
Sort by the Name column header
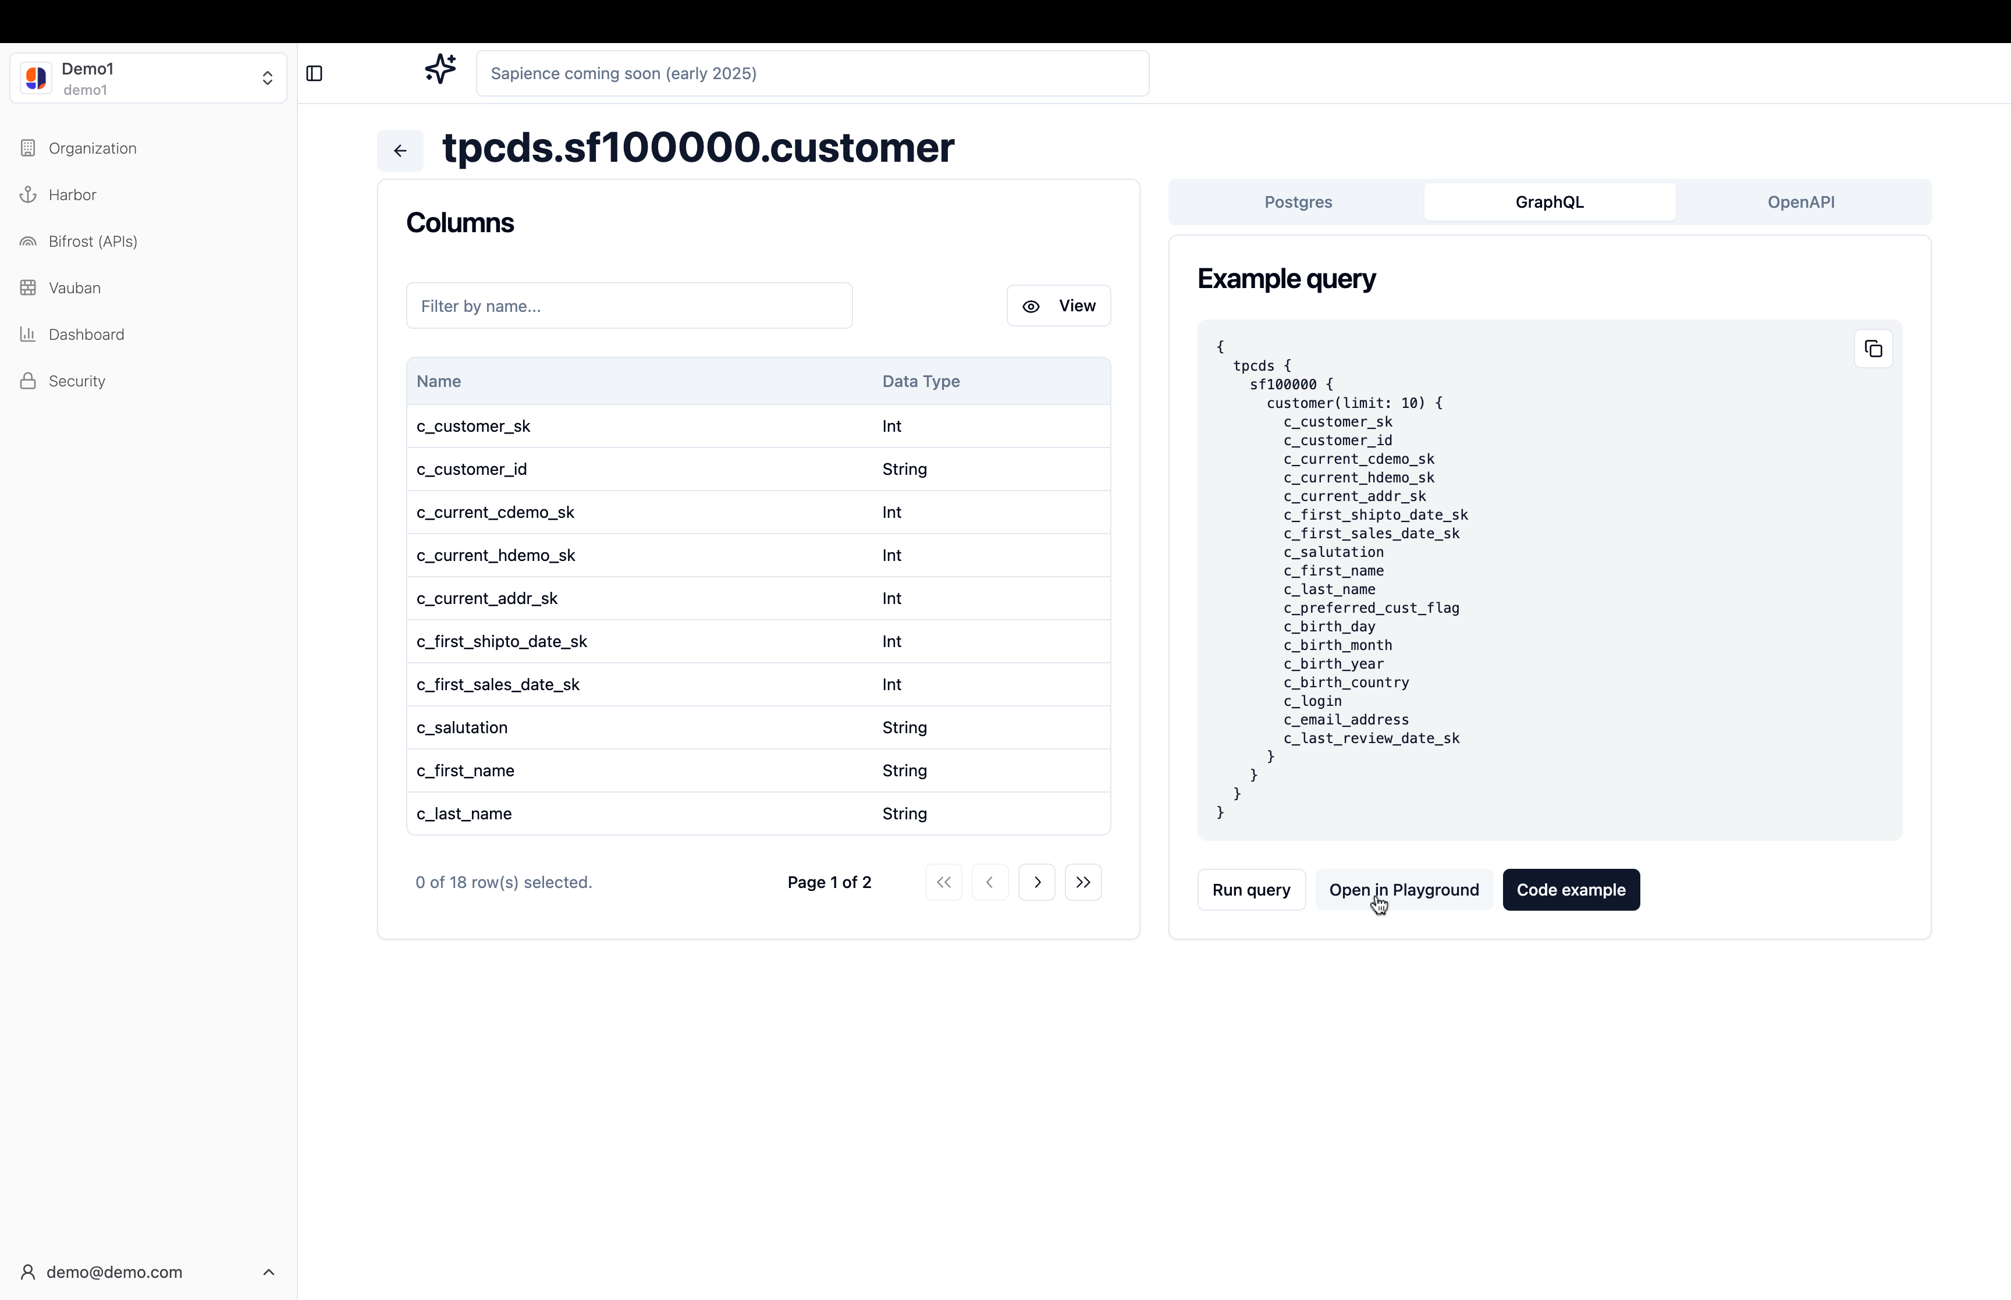coord(438,381)
